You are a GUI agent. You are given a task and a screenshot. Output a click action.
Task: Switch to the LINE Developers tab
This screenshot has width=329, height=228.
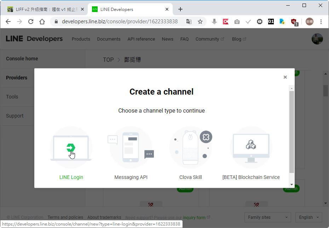coord(130,10)
